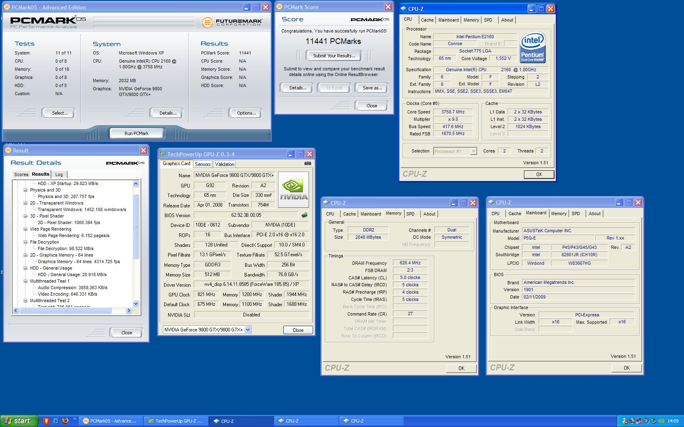Collapse the 2D - Transparent Windows node
Screen dimensions: 684x427
[x=25, y=203]
